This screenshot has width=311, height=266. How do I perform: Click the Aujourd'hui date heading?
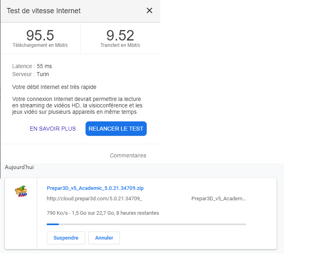point(19,167)
